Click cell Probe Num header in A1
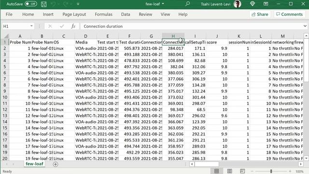Screen dimensions: 309x174 point(20,42)
